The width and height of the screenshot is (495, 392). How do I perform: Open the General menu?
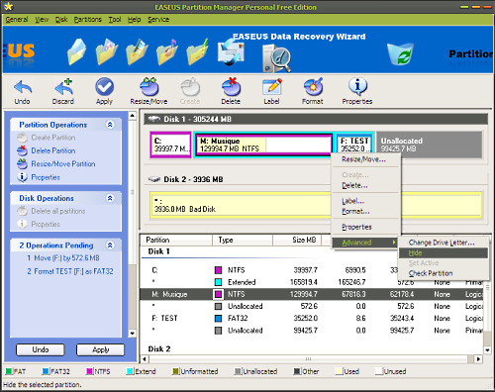17,20
